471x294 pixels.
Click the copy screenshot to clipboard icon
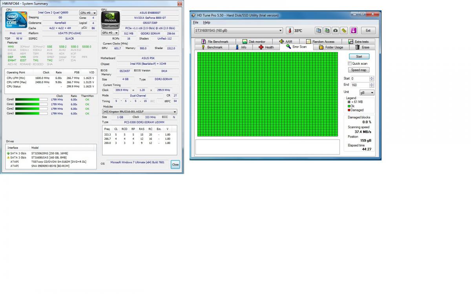click(x=327, y=31)
